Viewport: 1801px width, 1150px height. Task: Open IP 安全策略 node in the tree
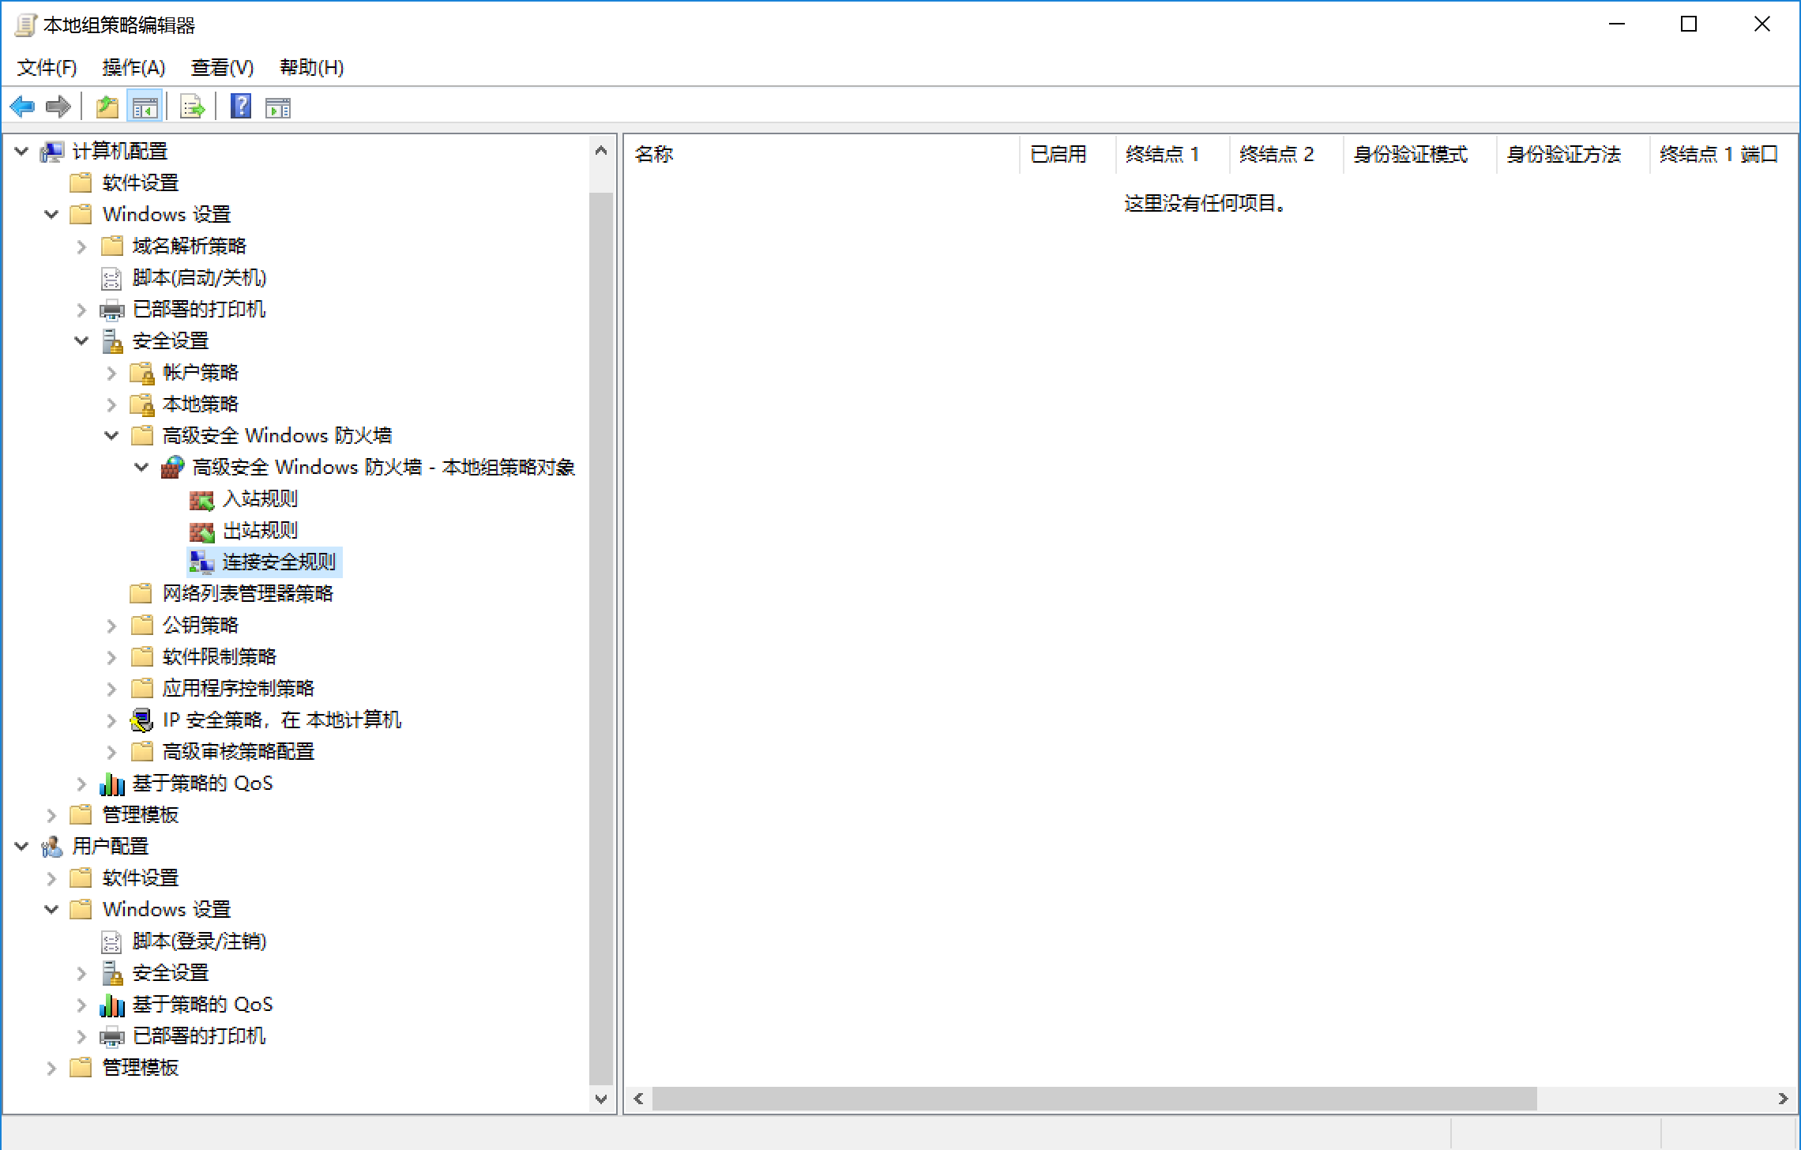click(x=281, y=720)
